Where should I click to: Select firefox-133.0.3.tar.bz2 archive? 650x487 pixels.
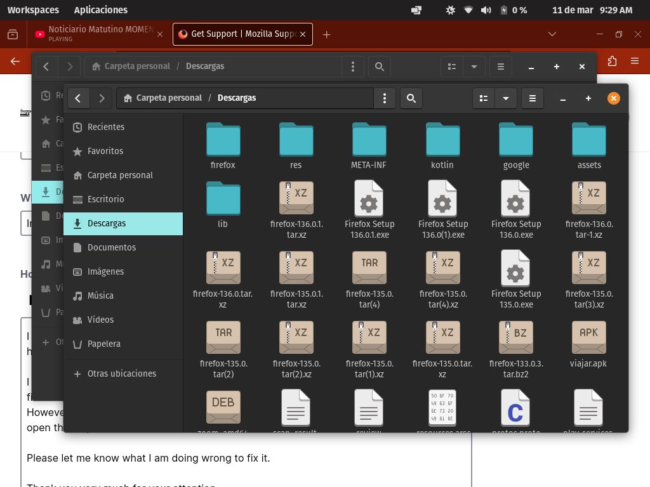click(515, 350)
